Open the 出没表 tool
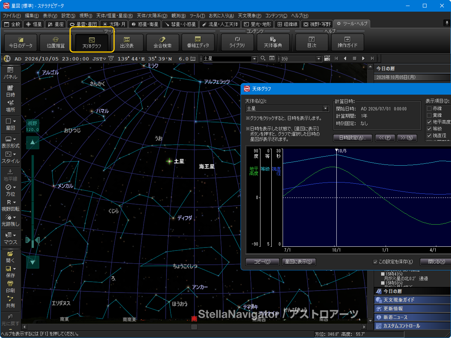This screenshot has height=338, width=451. click(x=127, y=42)
